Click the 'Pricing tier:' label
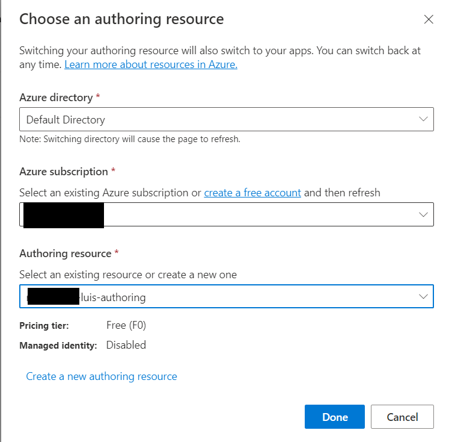The width and height of the screenshot is (449, 442). 44,326
